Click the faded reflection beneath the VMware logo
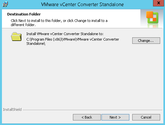The height and width of the screenshot is (125, 165). pos(153,25)
